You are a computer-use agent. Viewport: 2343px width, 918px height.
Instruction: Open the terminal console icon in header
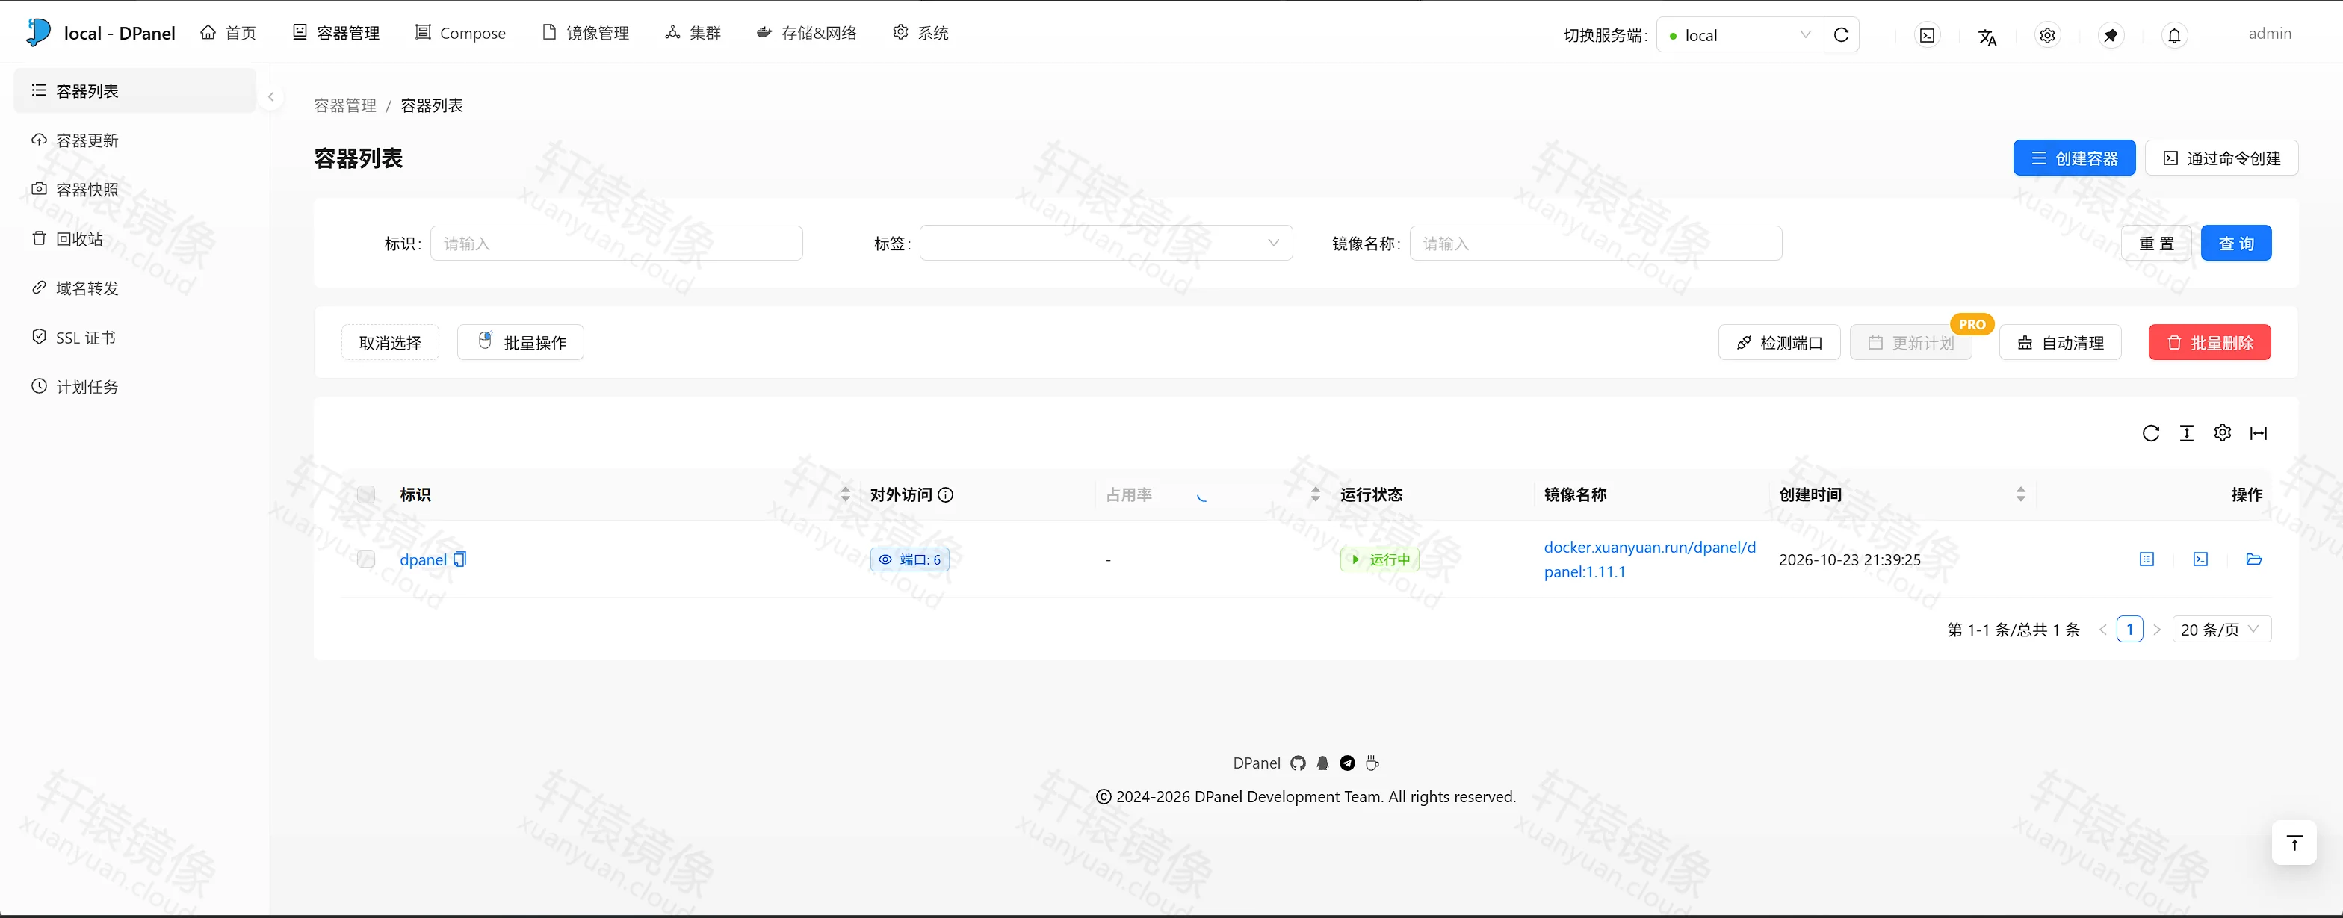click(x=1926, y=35)
